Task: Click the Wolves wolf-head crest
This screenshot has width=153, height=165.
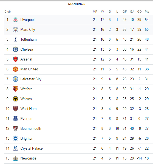Action: (x=15, y=99)
